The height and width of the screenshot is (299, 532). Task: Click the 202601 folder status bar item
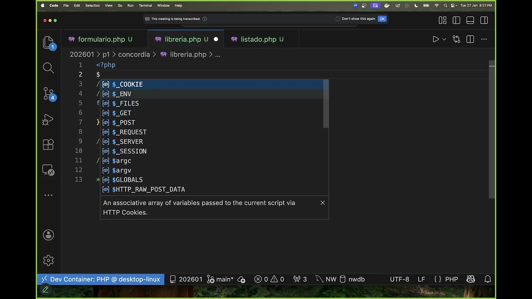[186, 279]
